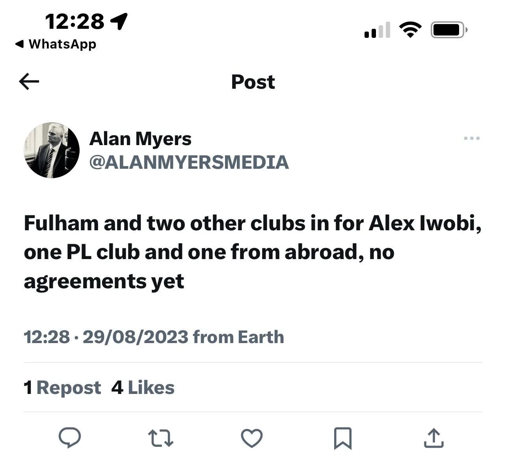Tap the Wi-Fi status icon

pos(410,30)
